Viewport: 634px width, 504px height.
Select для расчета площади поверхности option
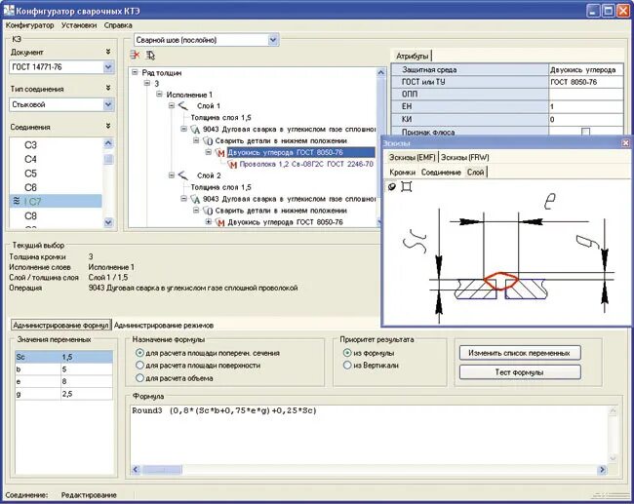pos(139,366)
